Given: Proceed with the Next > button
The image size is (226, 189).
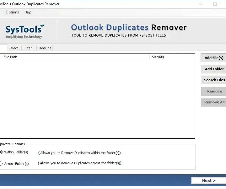Looking at the screenshot, I should tap(208, 181).
